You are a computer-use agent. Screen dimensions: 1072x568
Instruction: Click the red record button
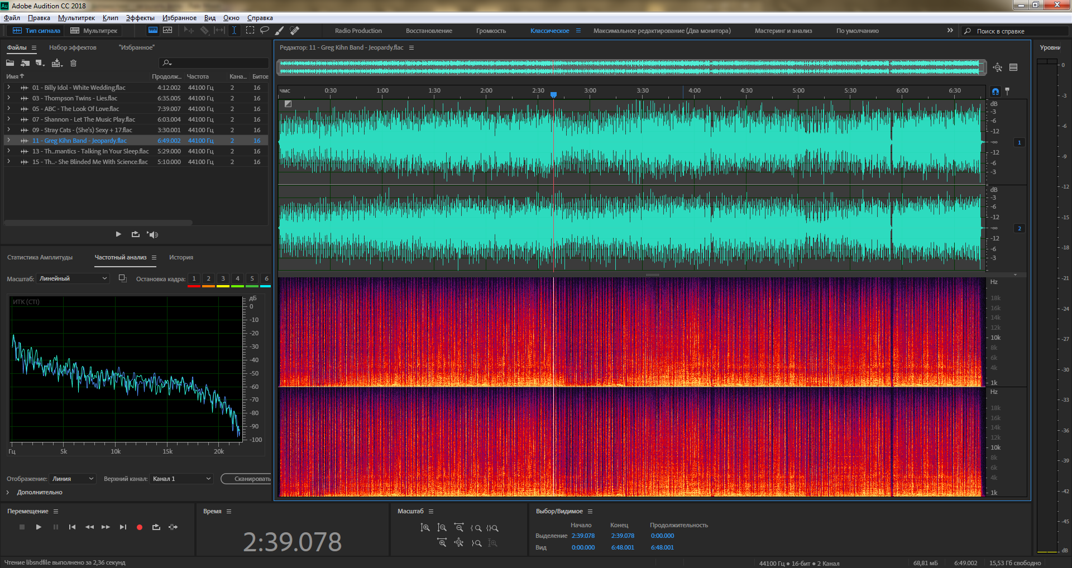pos(140,527)
